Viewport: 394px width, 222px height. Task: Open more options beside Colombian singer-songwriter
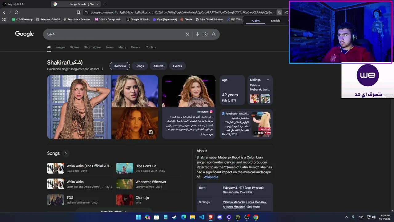[x=102, y=69]
